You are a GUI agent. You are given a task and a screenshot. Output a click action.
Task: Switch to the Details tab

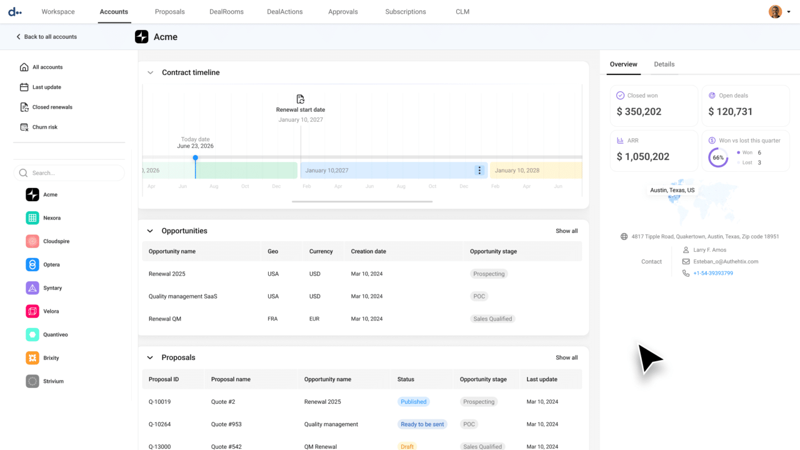[x=664, y=64]
